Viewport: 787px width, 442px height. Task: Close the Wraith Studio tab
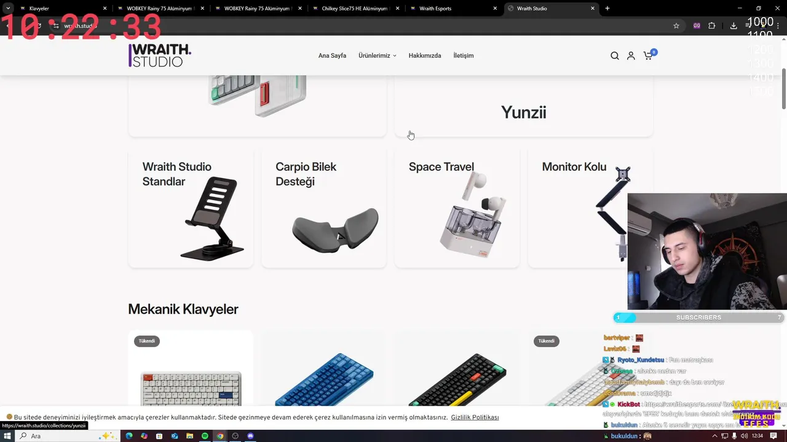coord(593,9)
